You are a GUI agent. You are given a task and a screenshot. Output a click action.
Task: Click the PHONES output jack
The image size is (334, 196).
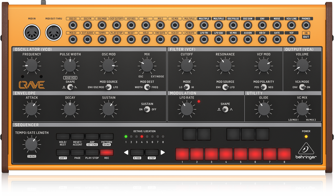(x=306, y=25)
